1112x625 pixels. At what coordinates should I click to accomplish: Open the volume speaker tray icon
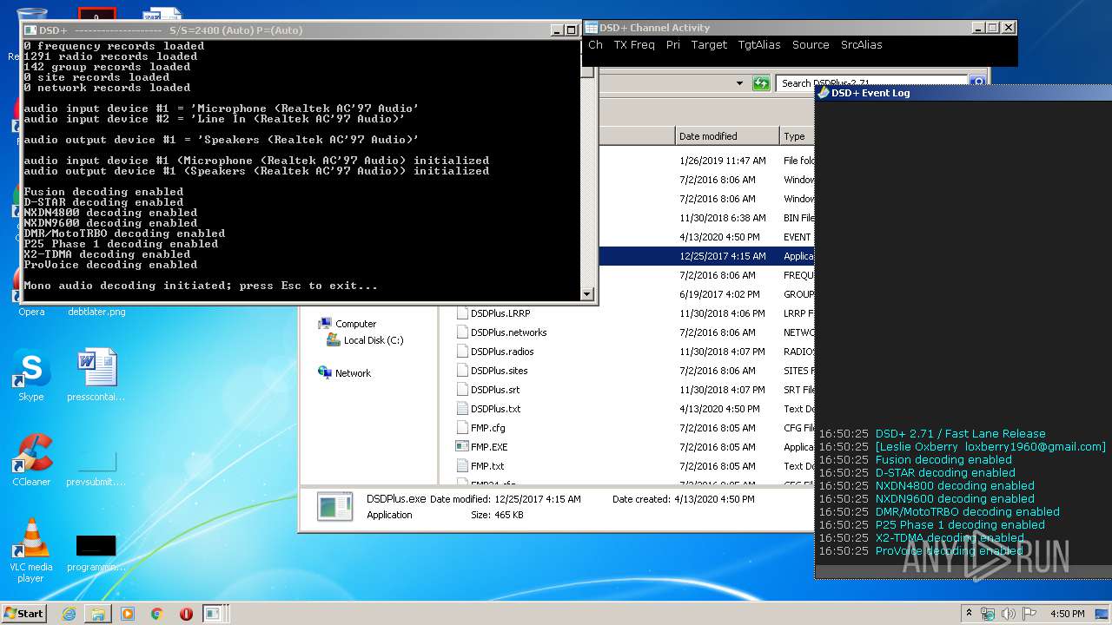pyautogui.click(x=1009, y=614)
